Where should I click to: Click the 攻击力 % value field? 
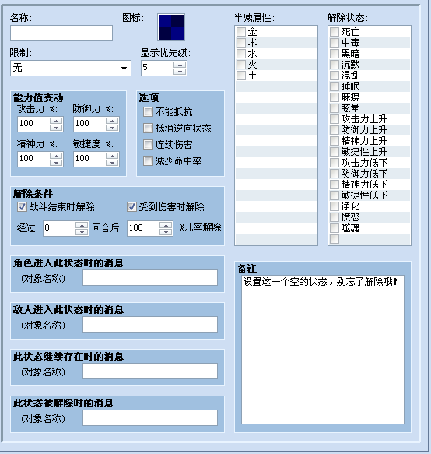[34, 125]
